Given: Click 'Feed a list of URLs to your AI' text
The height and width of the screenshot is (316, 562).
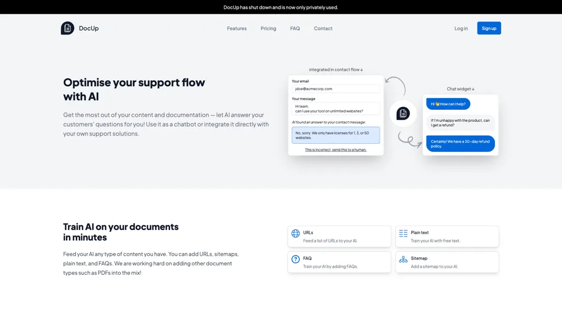Looking at the screenshot, I should pos(330,241).
